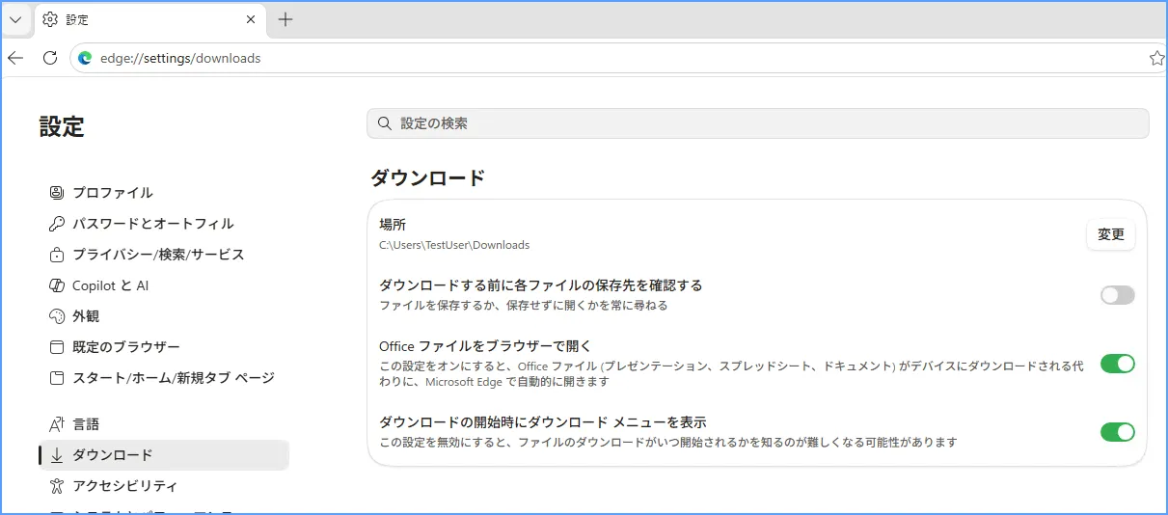Select ダウンロード in sidebar
This screenshot has width=1168, height=515.
click(164, 455)
